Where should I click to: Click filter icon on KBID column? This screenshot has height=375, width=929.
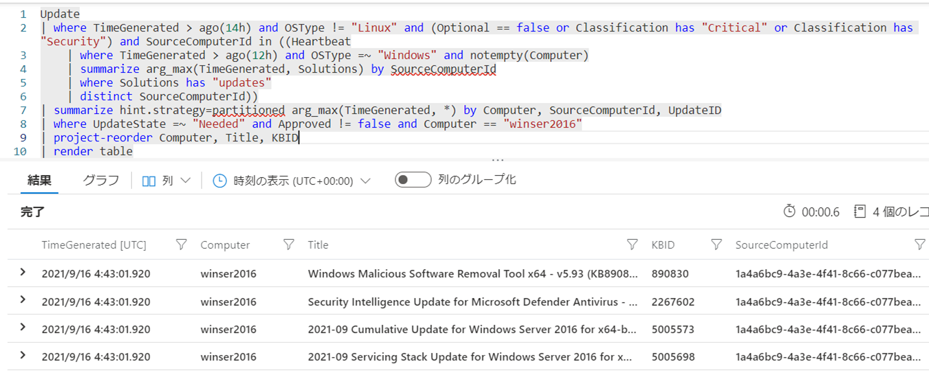717,245
